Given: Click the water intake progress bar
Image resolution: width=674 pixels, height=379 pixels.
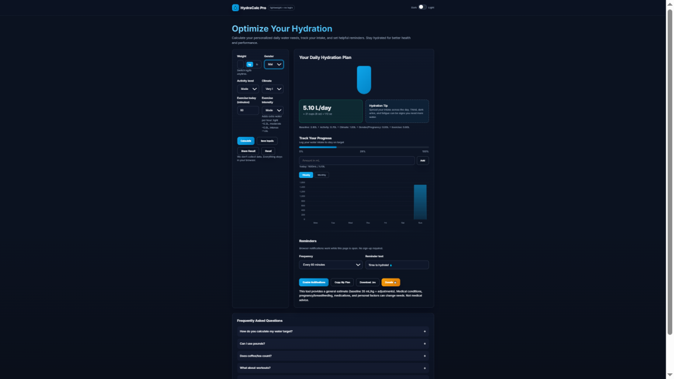Looking at the screenshot, I should [x=363, y=147].
